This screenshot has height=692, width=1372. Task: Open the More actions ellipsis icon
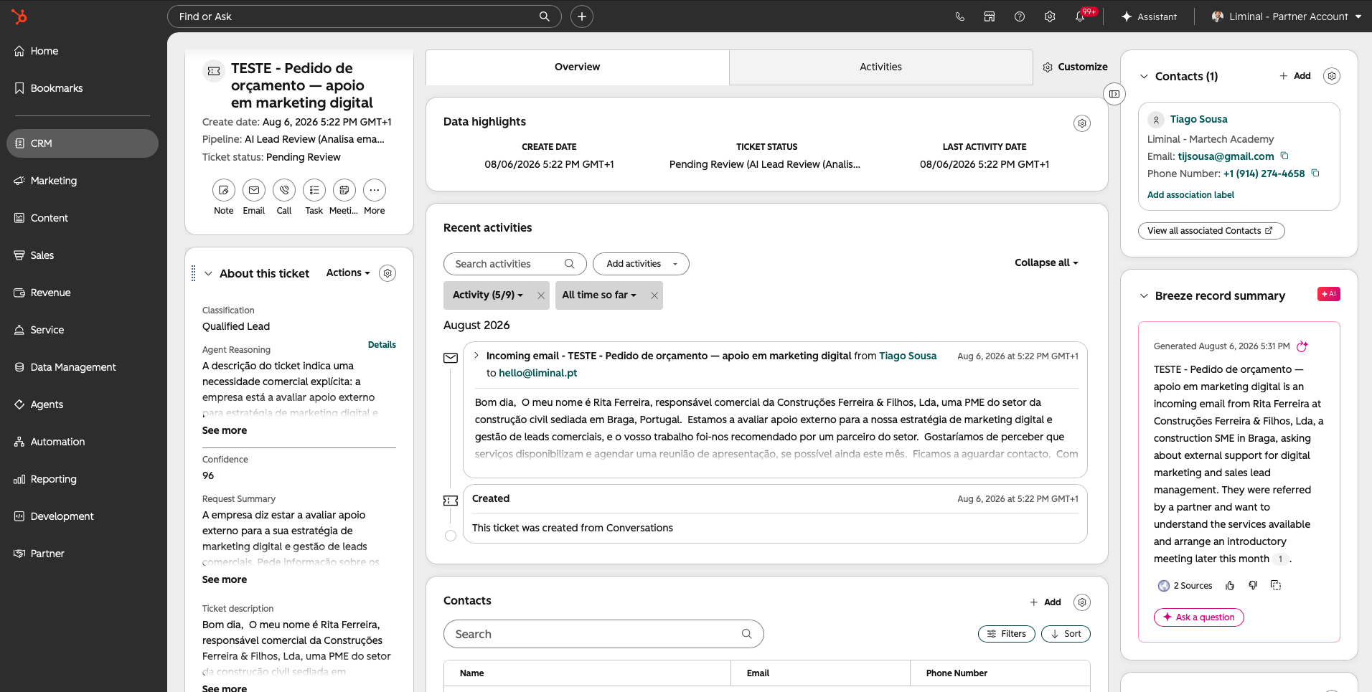point(375,190)
